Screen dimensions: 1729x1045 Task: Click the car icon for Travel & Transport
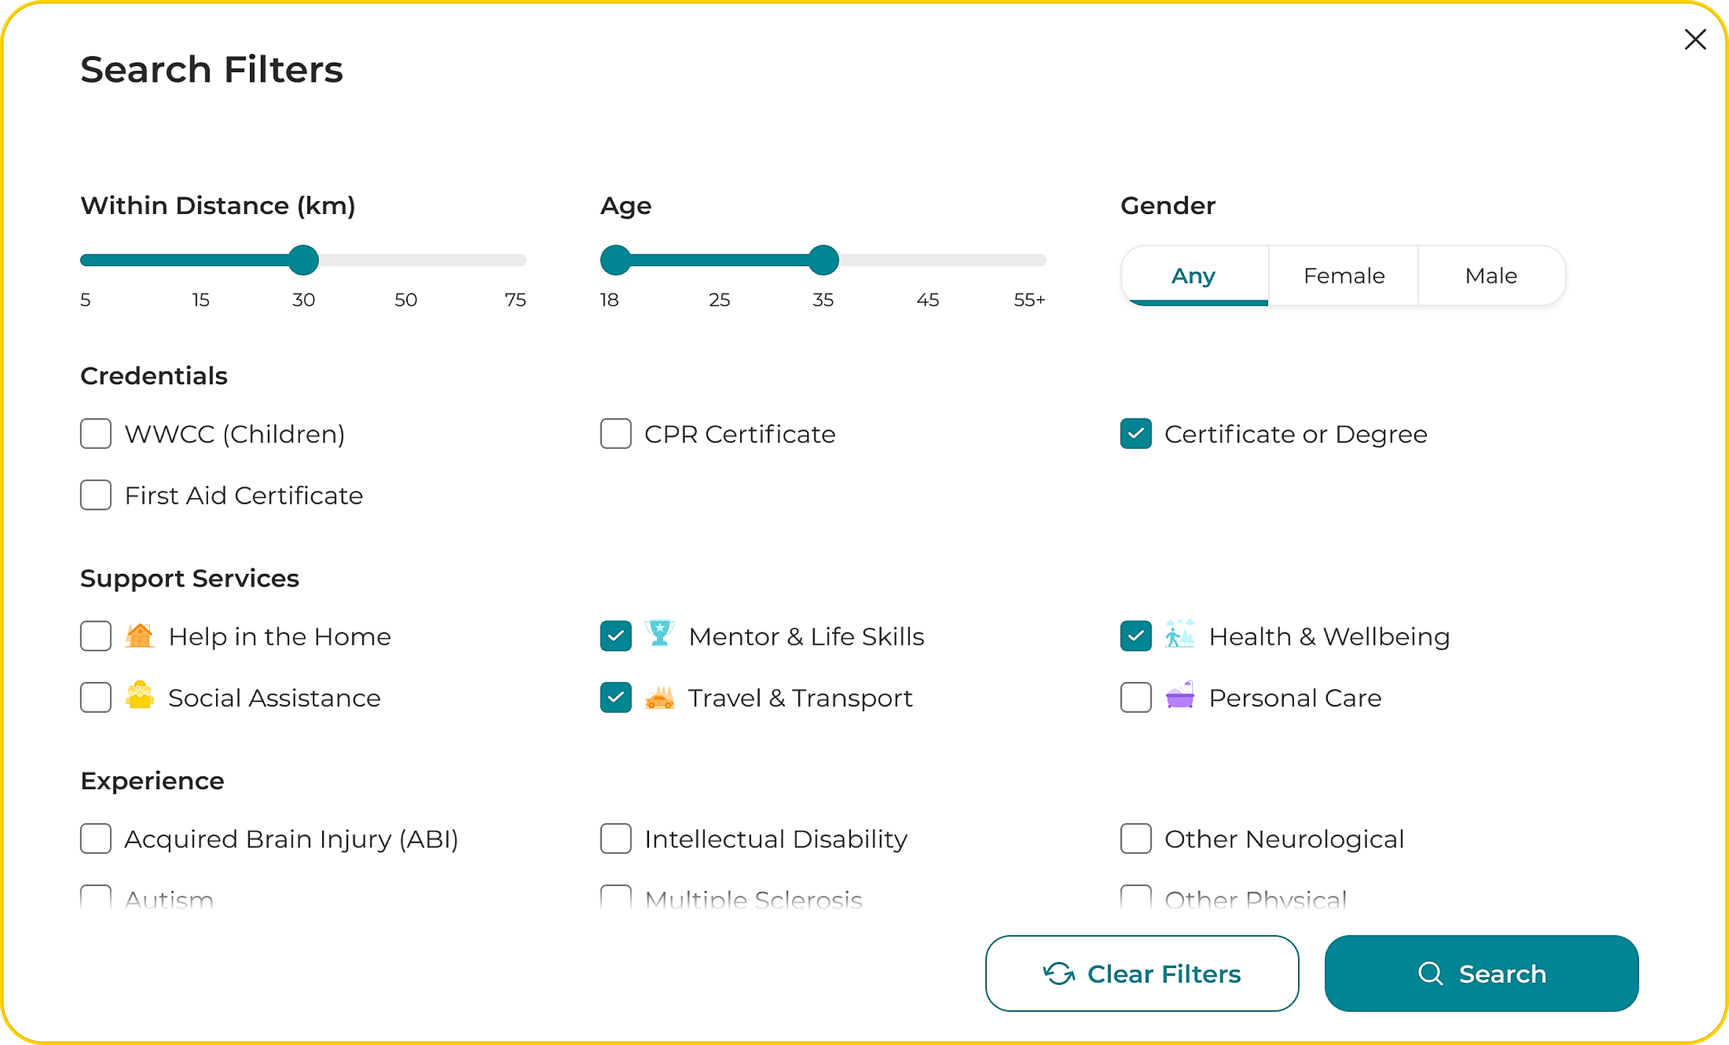(x=659, y=698)
